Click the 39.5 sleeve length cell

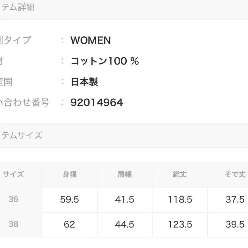pos(235,225)
